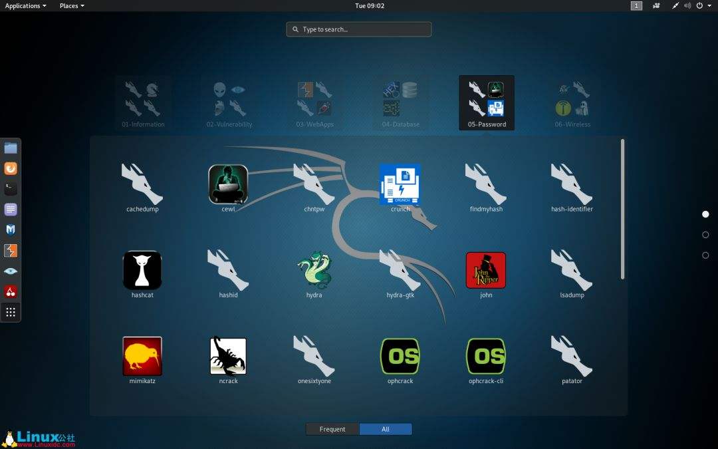
Task: Open the Applications menu
Action: coord(25,5)
